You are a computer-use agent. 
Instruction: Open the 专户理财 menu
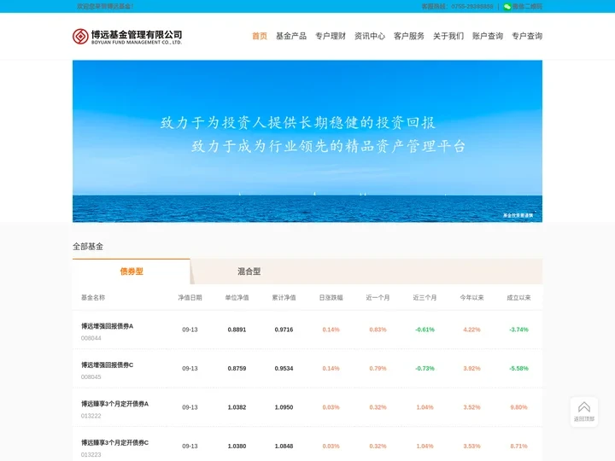coord(331,36)
